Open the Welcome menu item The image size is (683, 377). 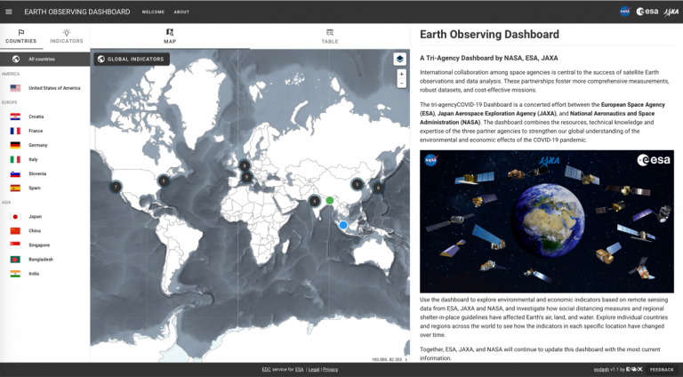coord(153,12)
